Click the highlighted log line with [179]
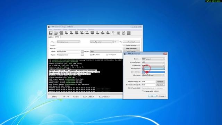The height and width of the screenshot is (125, 222). tap(74, 72)
